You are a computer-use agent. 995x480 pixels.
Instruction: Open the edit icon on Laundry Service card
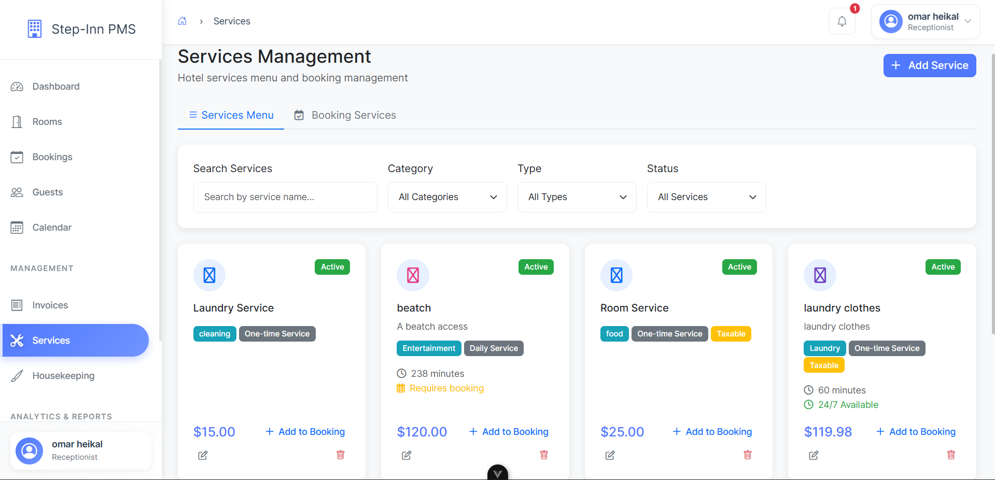[203, 455]
